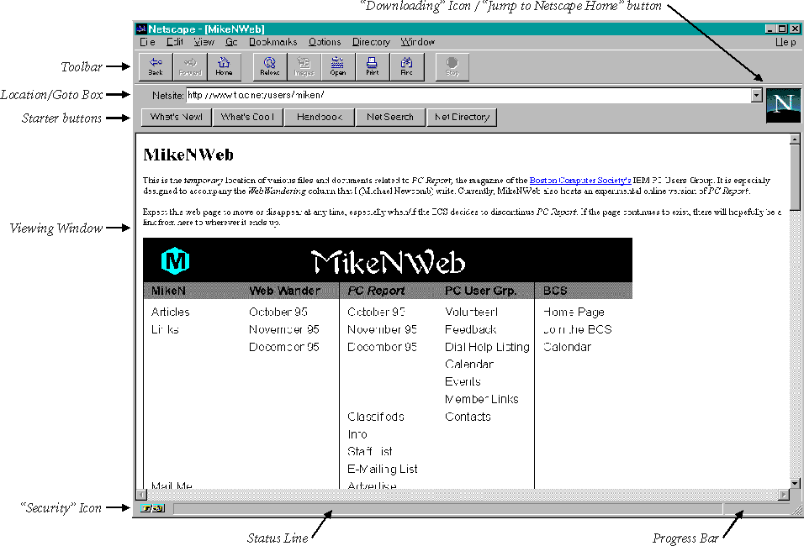
Task: Open the Handbook button
Action: [x=319, y=117]
